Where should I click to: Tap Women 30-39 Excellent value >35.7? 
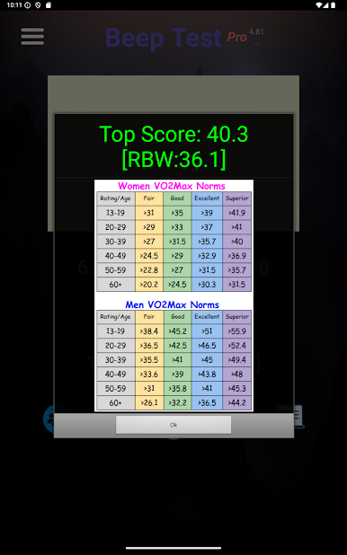(207, 242)
